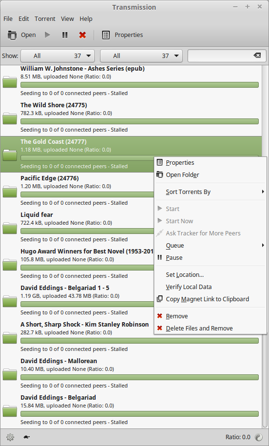Screen dimensions: 269x446
Task: Click the '1.19 GB, uploaded 43.78 MB' details line
Action: point(70,296)
